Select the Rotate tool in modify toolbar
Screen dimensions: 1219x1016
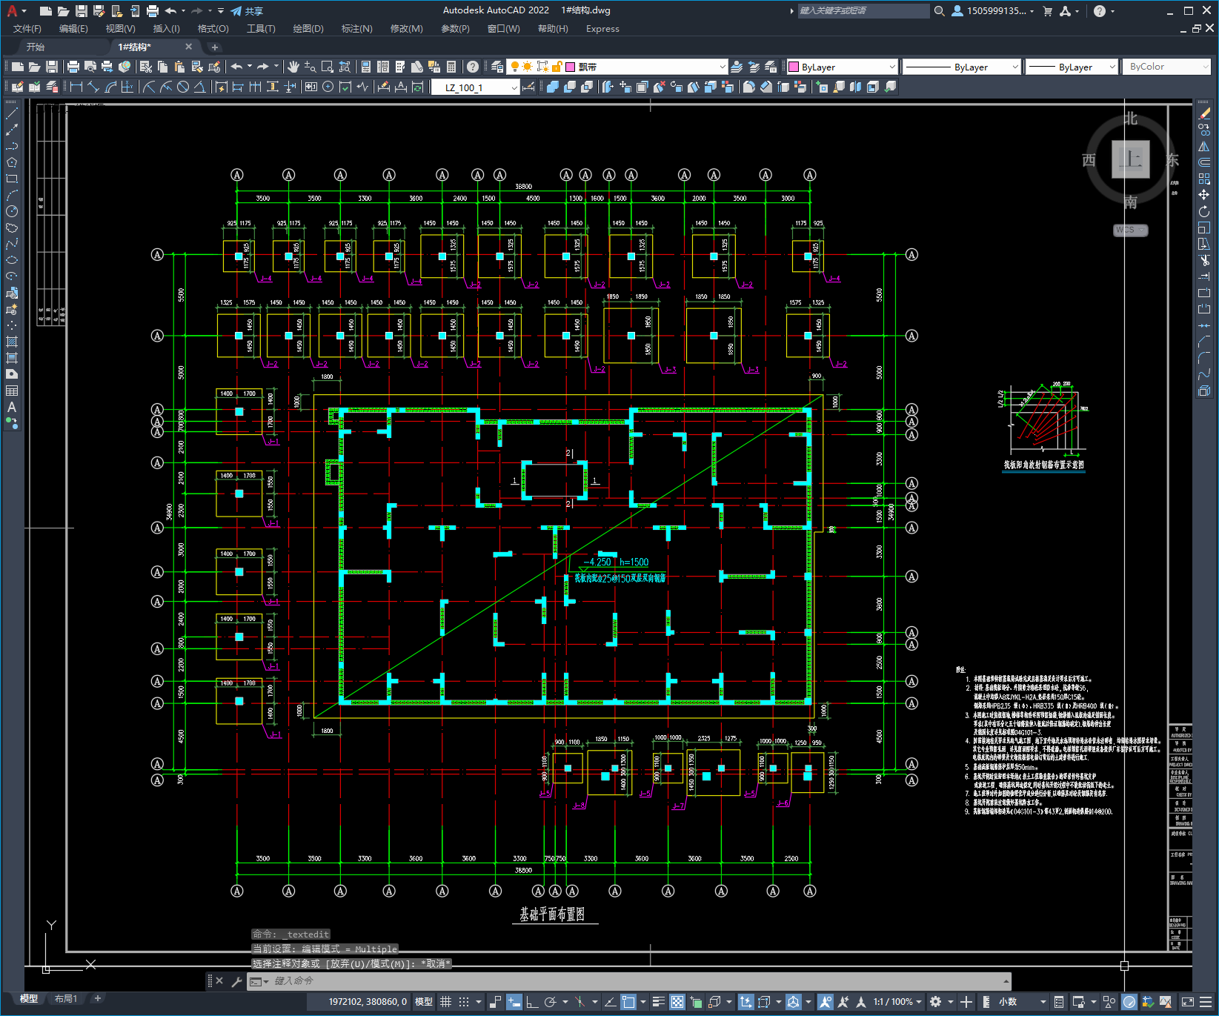point(1204,211)
